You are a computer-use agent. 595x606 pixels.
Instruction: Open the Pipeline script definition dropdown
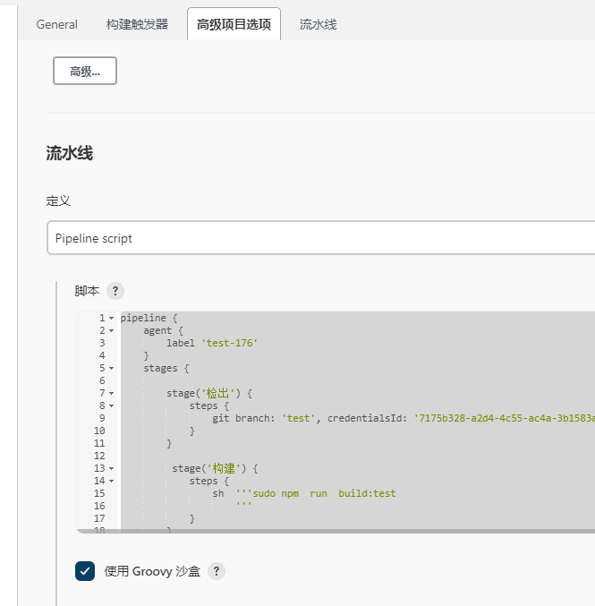tap(320, 238)
